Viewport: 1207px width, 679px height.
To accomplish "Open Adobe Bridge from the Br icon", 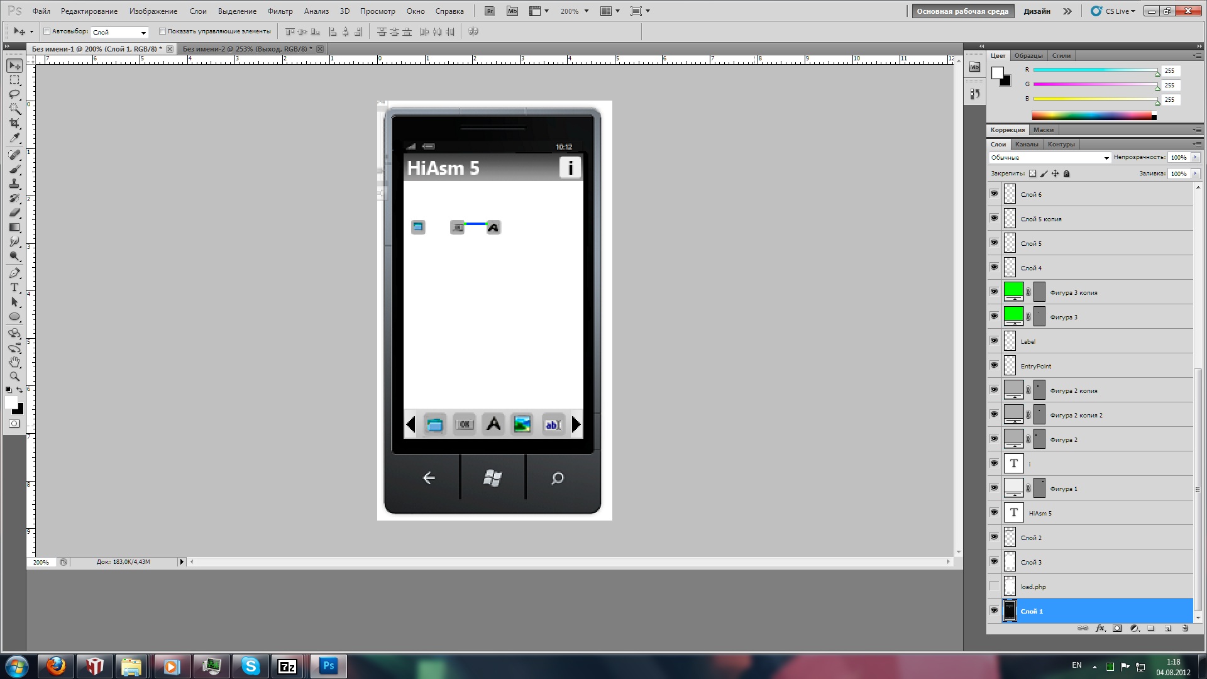I will (x=490, y=11).
